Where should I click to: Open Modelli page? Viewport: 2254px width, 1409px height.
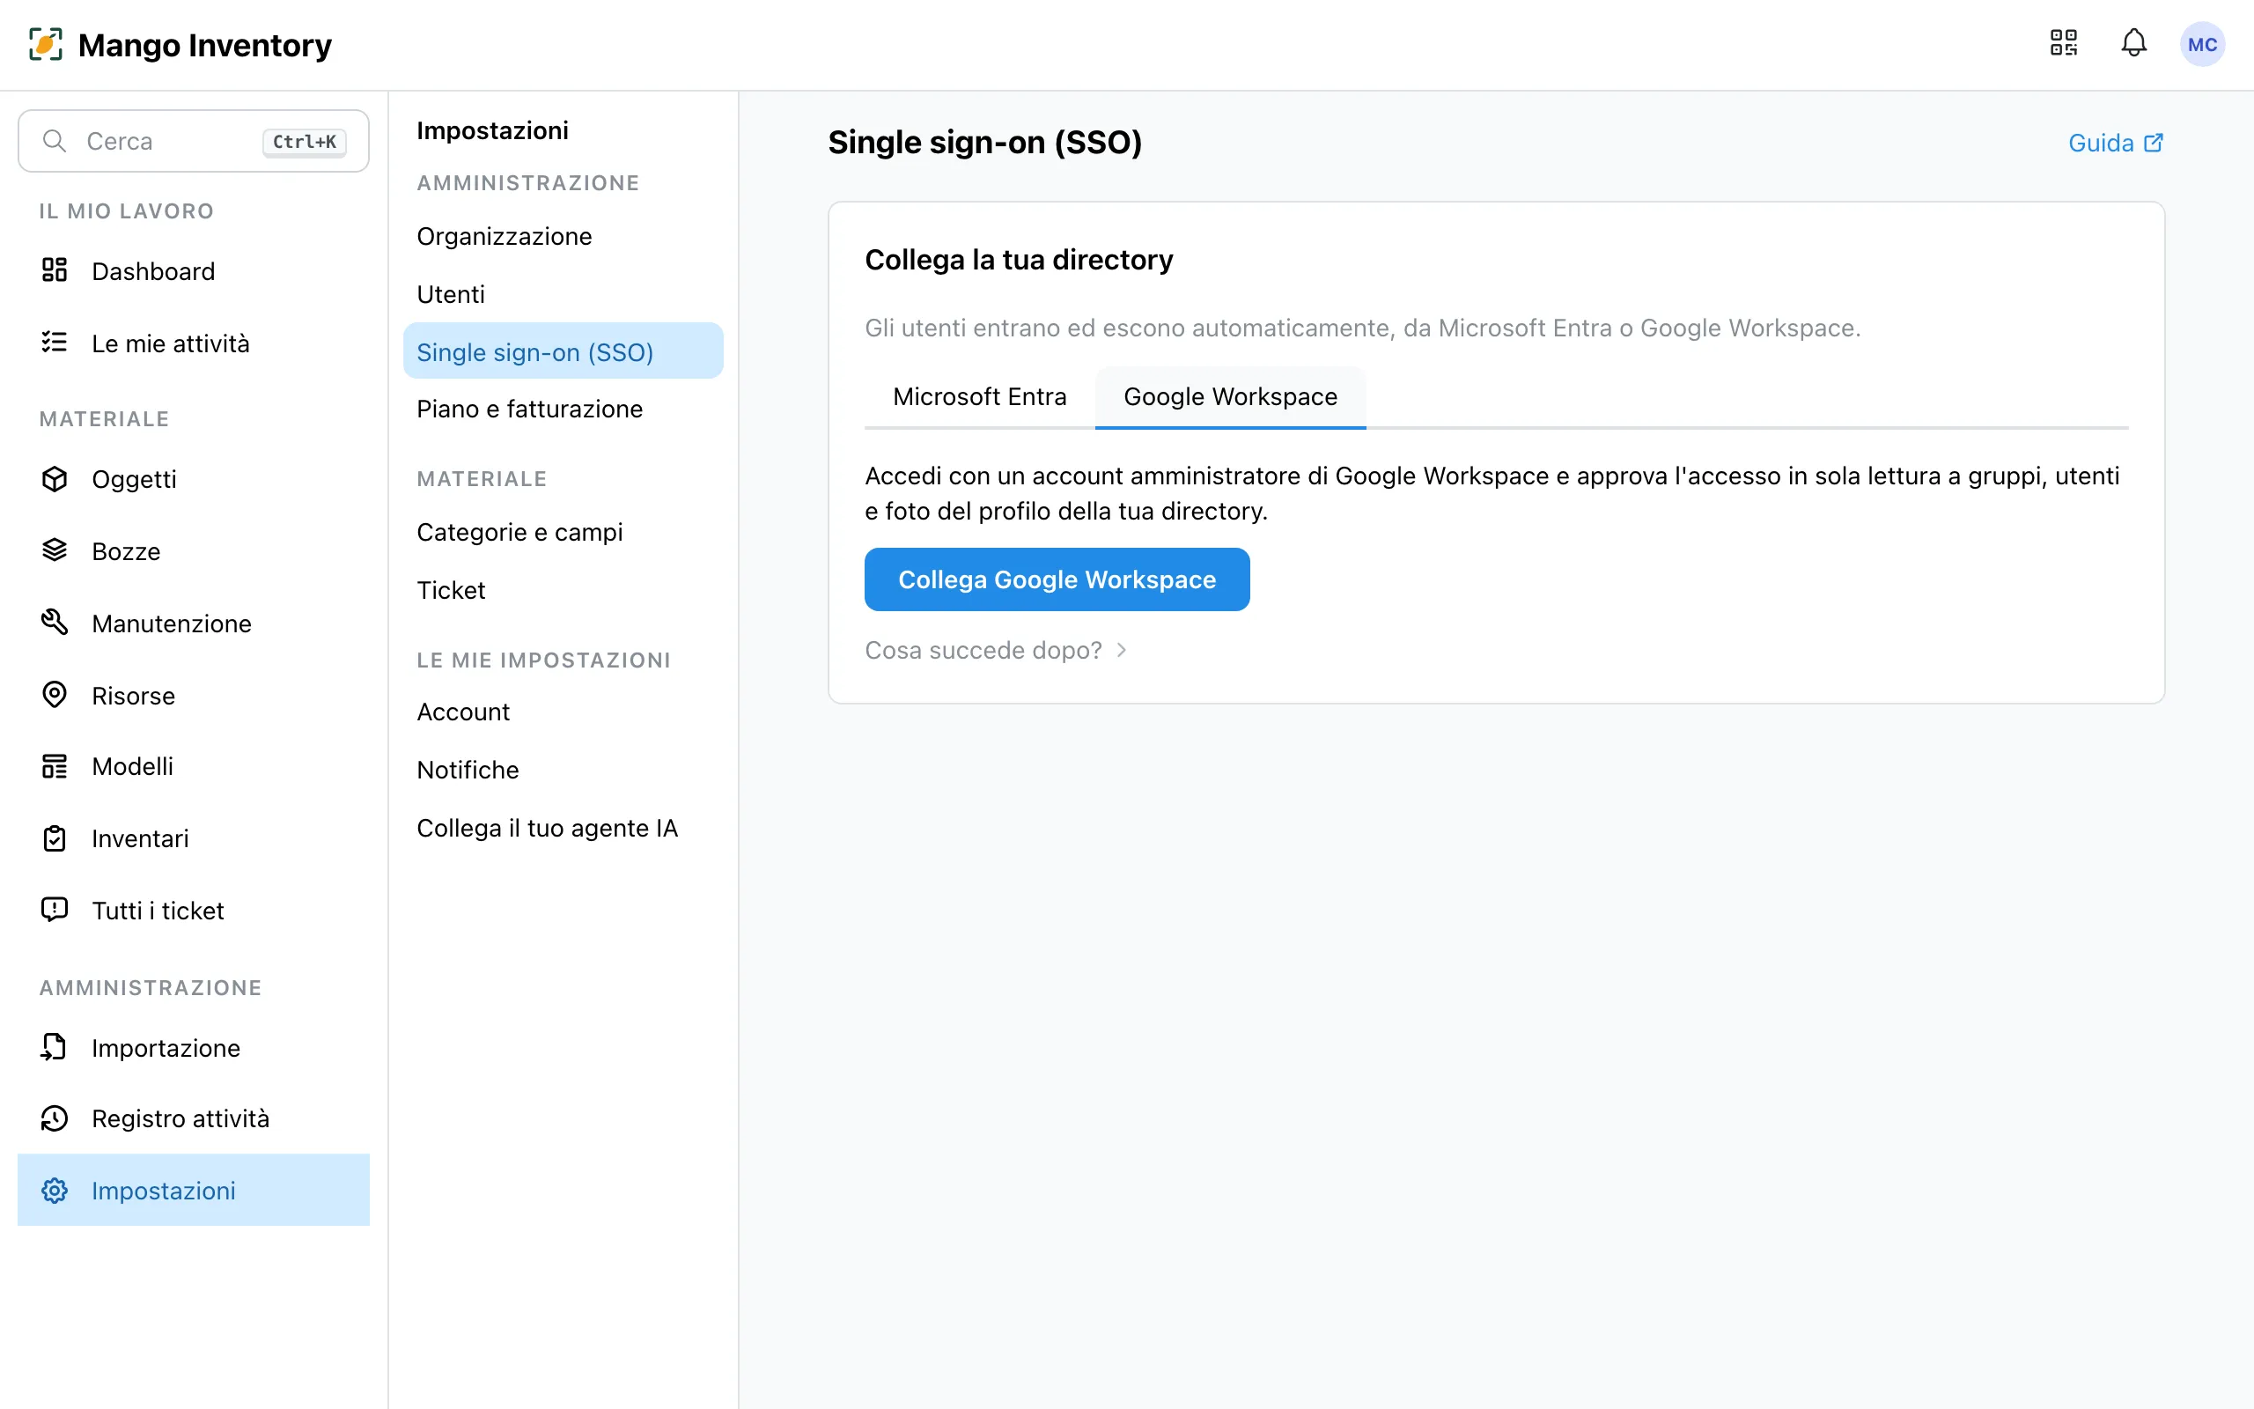(194, 766)
